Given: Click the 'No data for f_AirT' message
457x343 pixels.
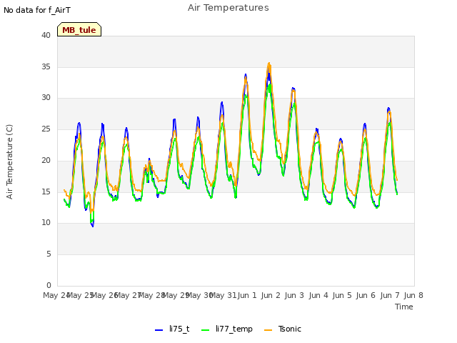Looking at the screenshot, I should (x=37, y=10).
